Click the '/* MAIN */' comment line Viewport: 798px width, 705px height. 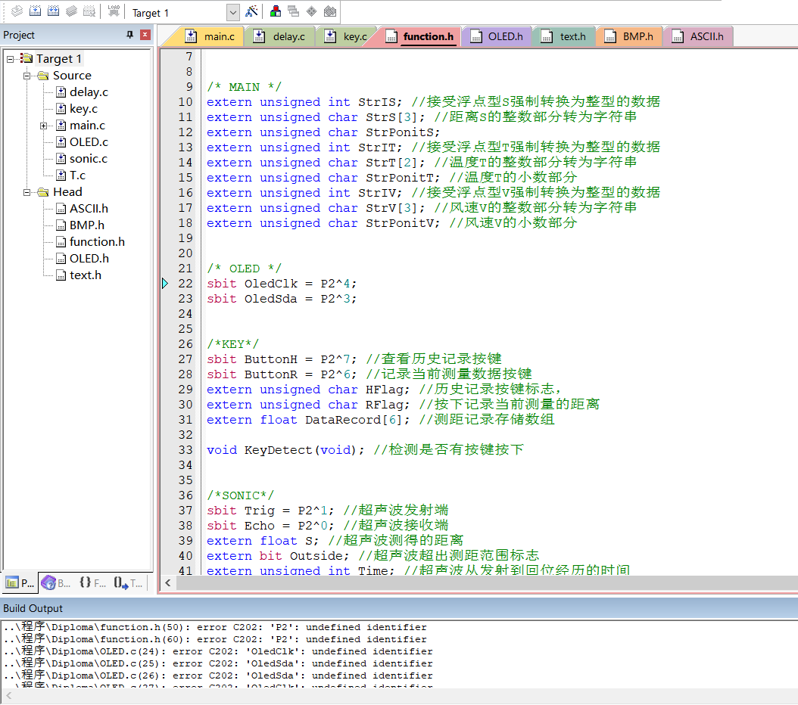244,87
